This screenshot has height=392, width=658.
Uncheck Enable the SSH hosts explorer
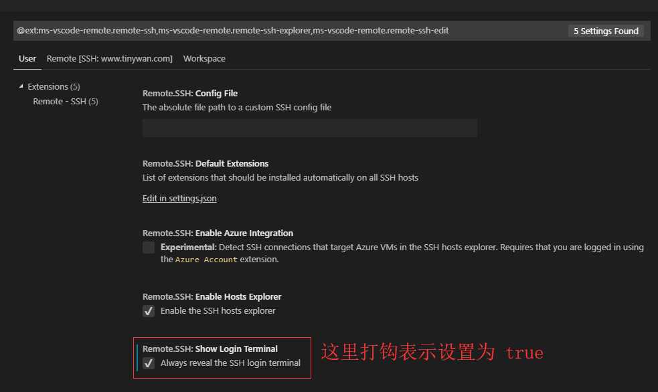point(149,311)
